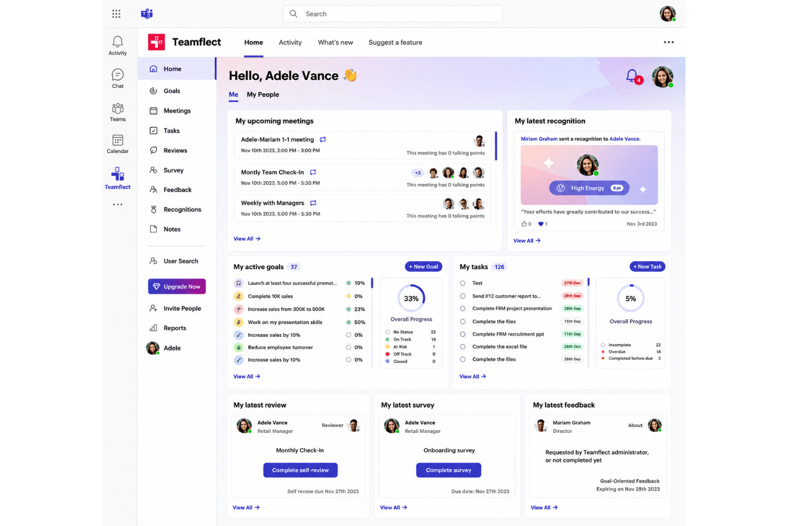Open 'Work on my presentation skills' goal
The width and height of the screenshot is (788, 526).
click(x=285, y=322)
